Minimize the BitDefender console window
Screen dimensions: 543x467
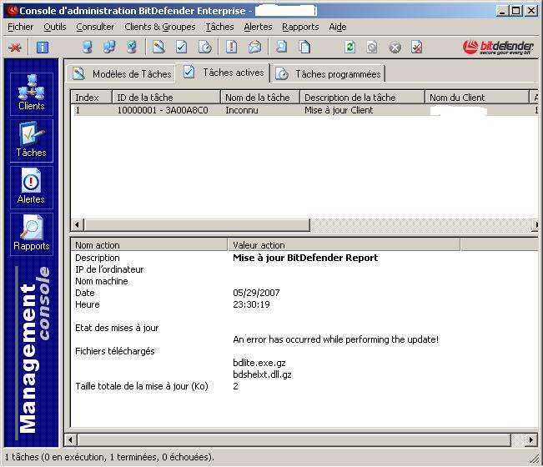tap(502, 11)
